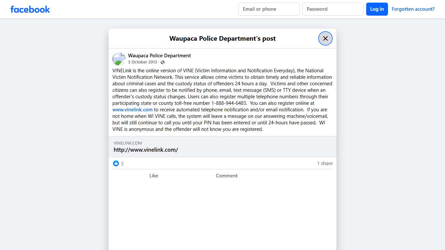Click the 3 October 2013 timestamp
The height and width of the screenshot is (250, 445).
click(142, 62)
